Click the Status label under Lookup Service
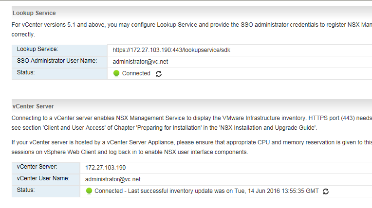The height and width of the screenshot is (208, 372). [x=26, y=72]
